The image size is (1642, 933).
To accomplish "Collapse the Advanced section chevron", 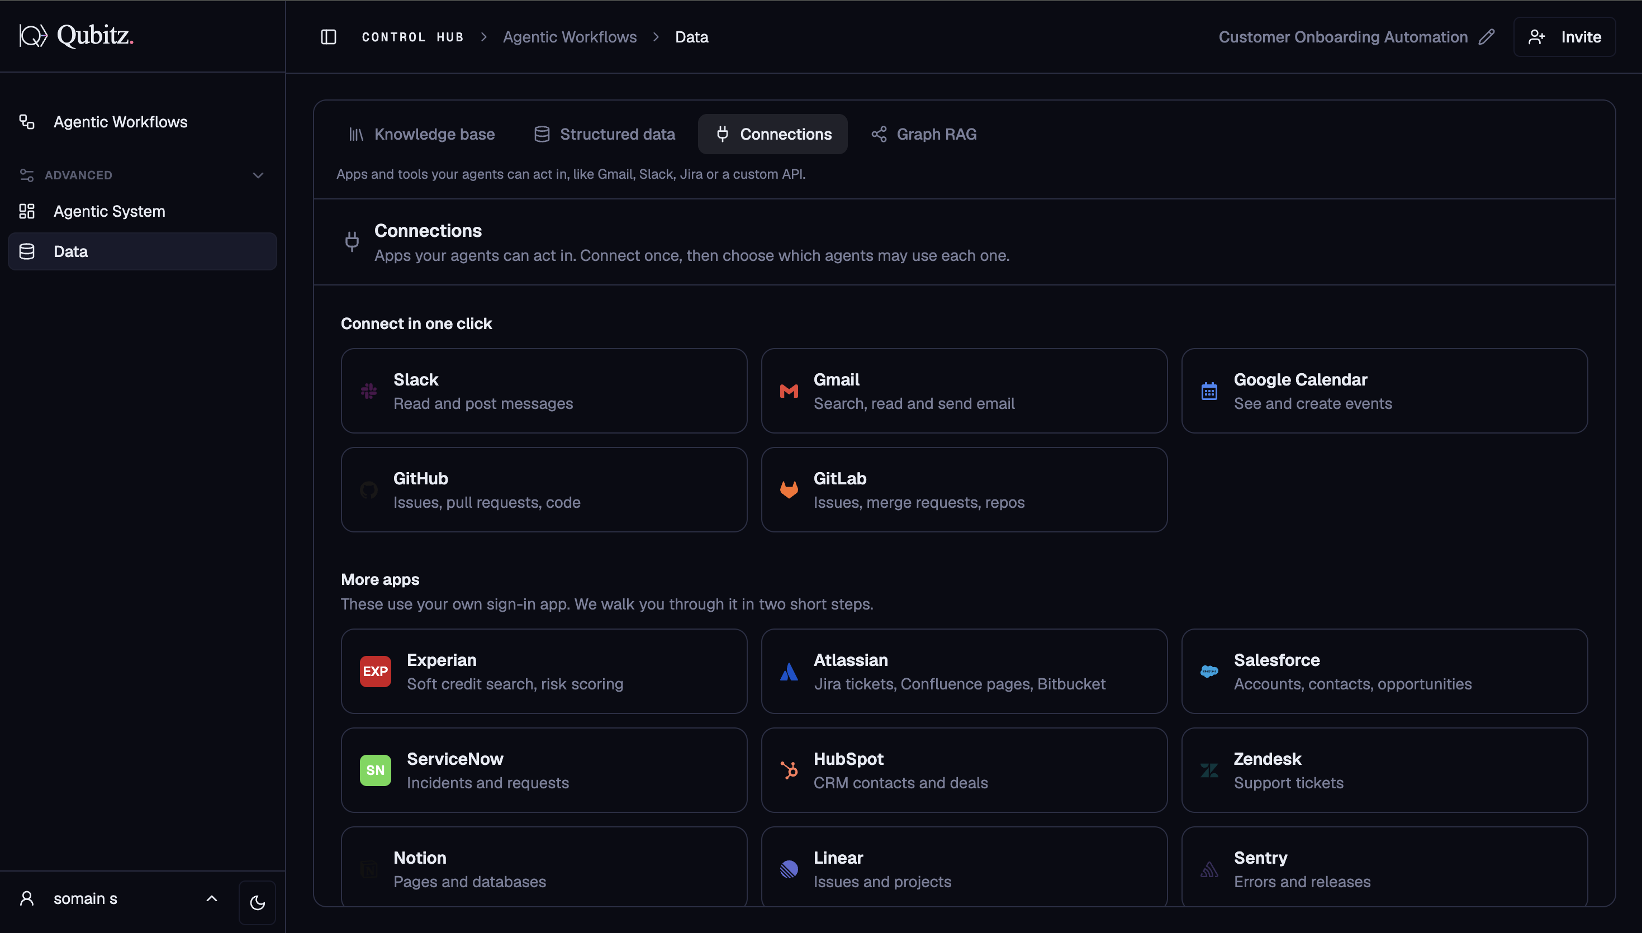I will (x=258, y=175).
